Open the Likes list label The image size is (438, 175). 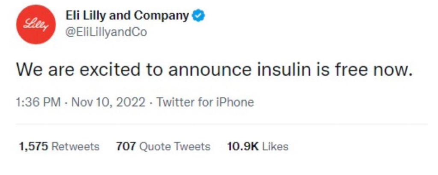click(x=275, y=146)
